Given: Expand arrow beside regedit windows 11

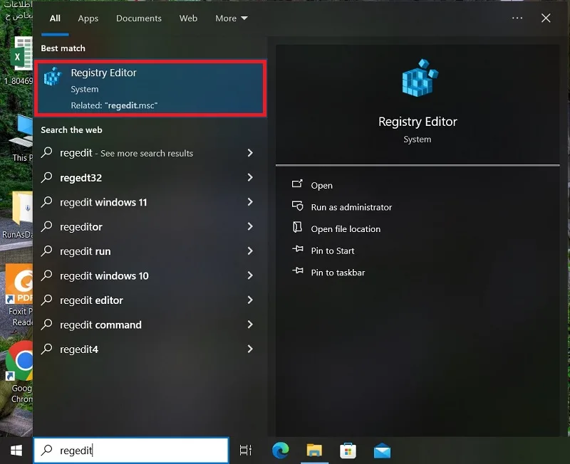Looking at the screenshot, I should (x=250, y=202).
